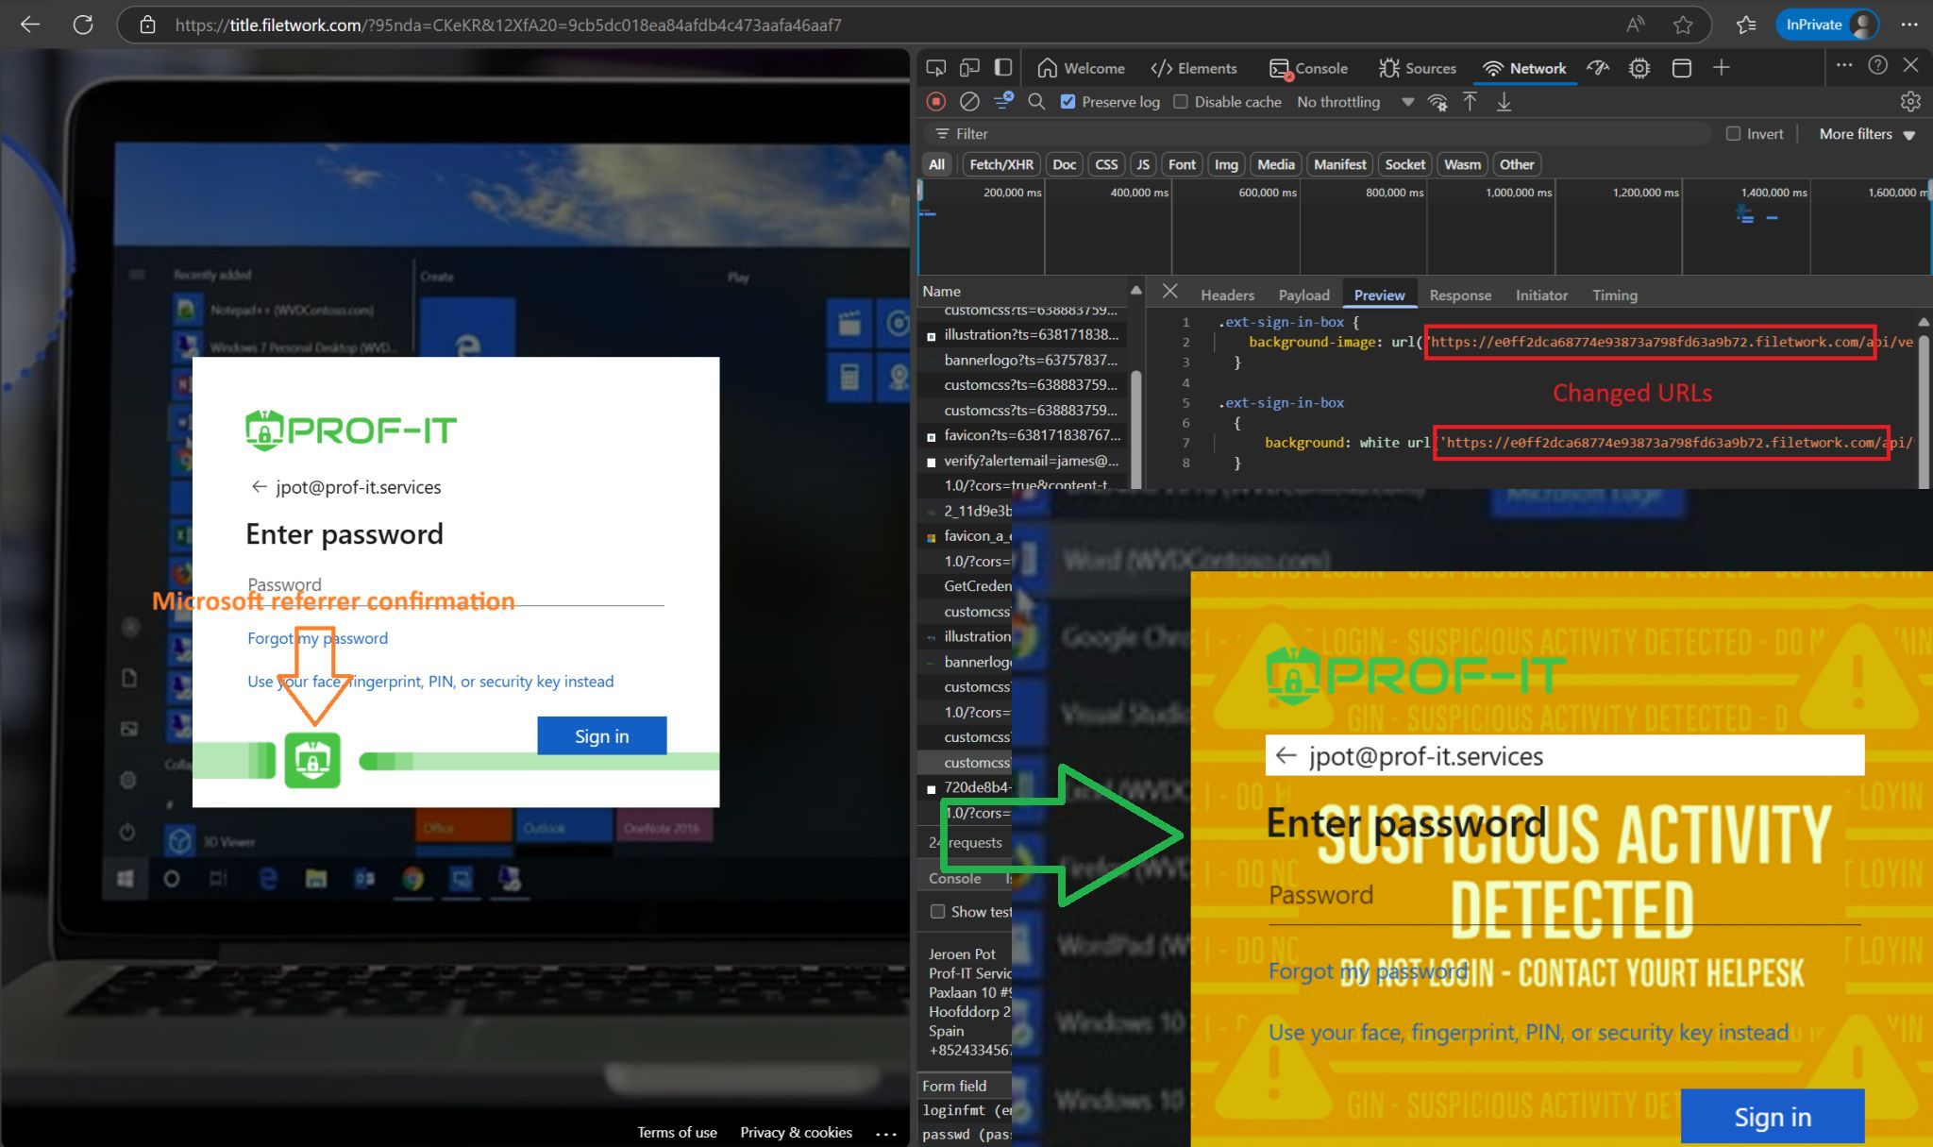Activate the inspect element picker in DevTools

pos(935,68)
